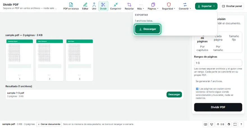Select the Editar pencil tool

(85, 6)
